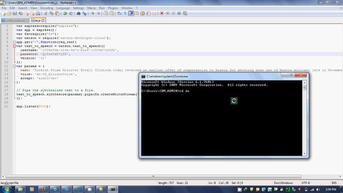Toggle INS mode in the status bar

(x=334, y=183)
